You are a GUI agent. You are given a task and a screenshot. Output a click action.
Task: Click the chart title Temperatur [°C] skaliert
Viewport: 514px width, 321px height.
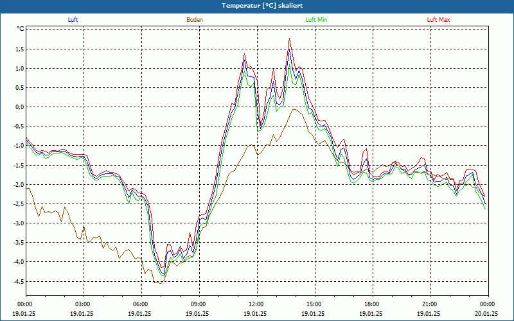click(x=262, y=6)
